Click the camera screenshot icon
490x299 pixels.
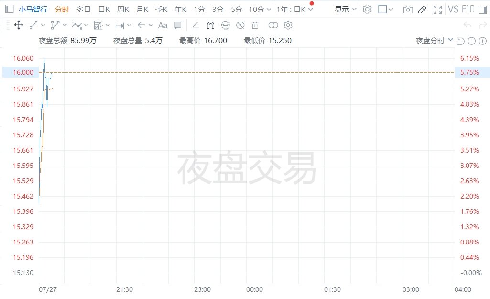tap(408, 10)
